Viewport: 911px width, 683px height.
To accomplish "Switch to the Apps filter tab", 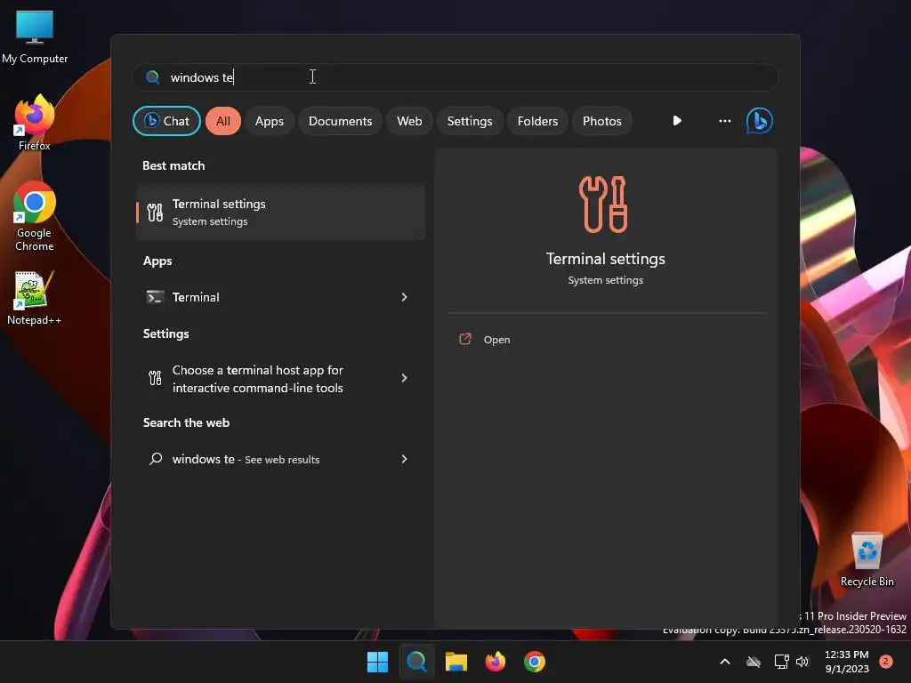I will (269, 121).
